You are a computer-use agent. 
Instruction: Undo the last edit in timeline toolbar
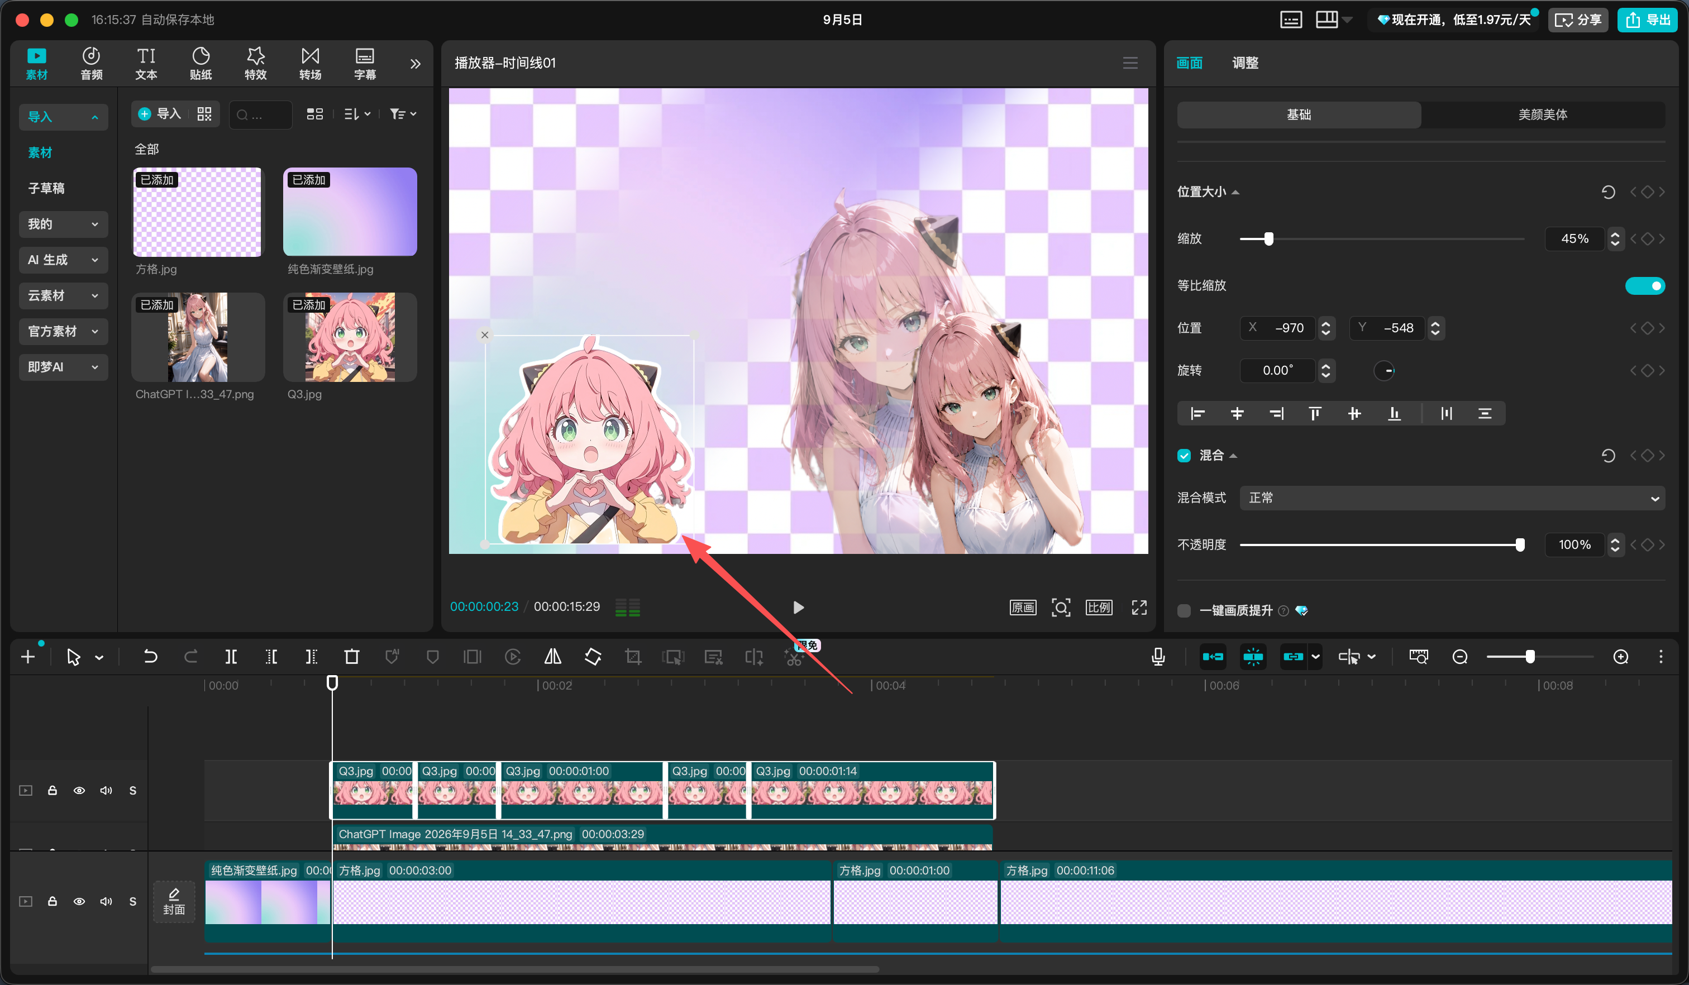point(150,657)
